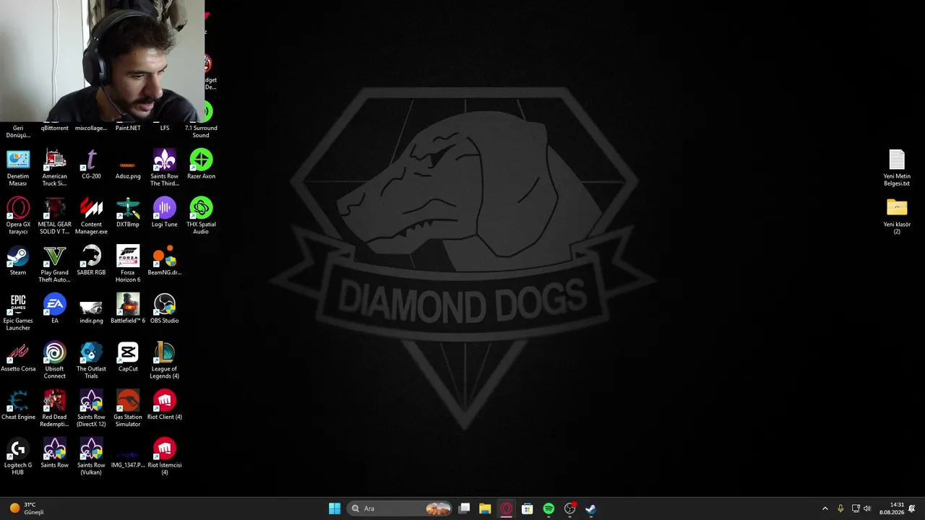Switch to Spotify in the taskbar
The image size is (925, 520).
[548, 508]
